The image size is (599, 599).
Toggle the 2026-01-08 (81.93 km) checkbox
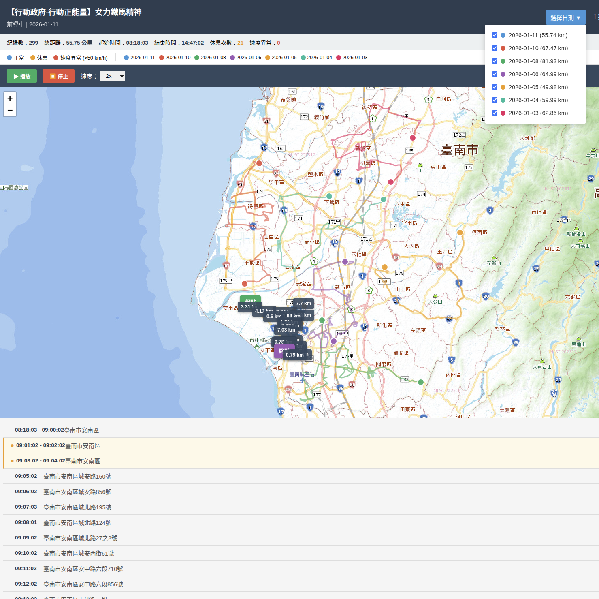click(495, 61)
